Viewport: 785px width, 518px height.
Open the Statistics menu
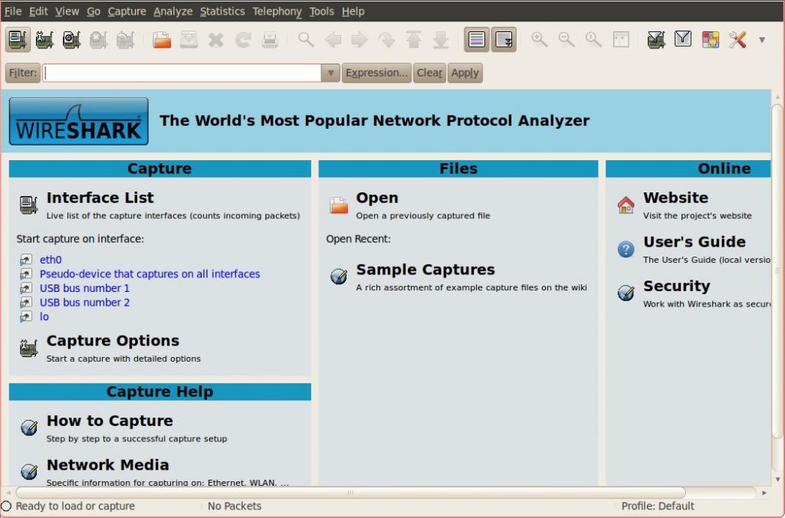point(222,11)
